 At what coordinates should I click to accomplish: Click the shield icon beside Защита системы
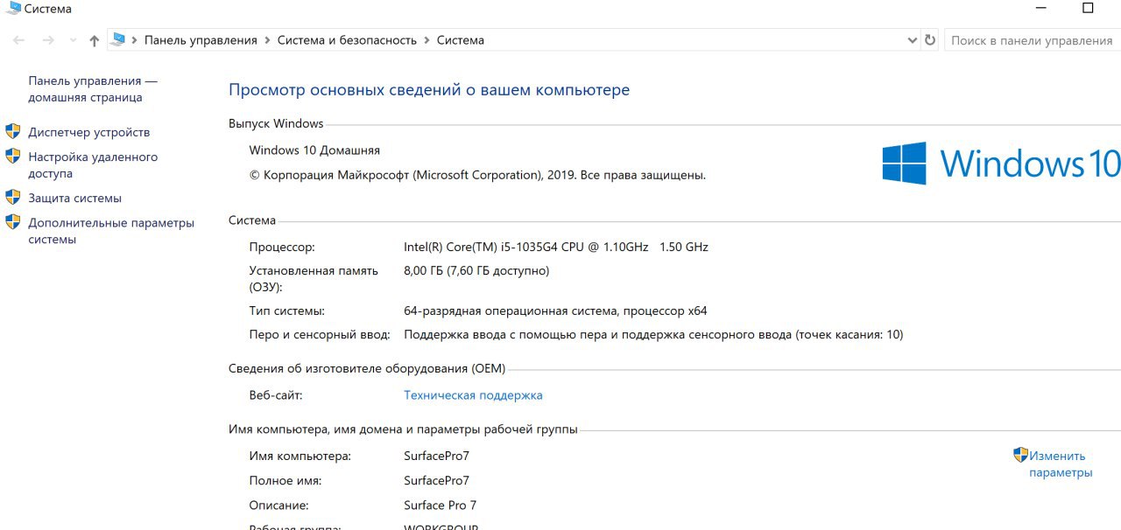[13, 198]
